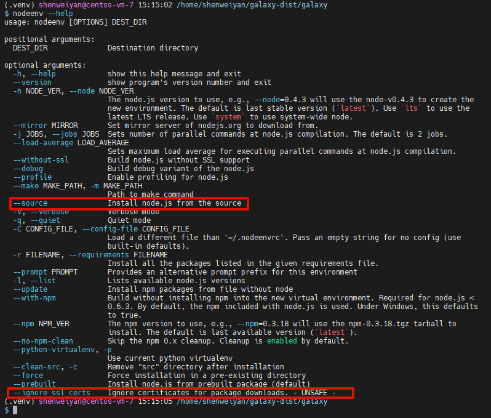
Task: Click the '--ignore_ssl_certs' option at bottom
Action: point(52,393)
